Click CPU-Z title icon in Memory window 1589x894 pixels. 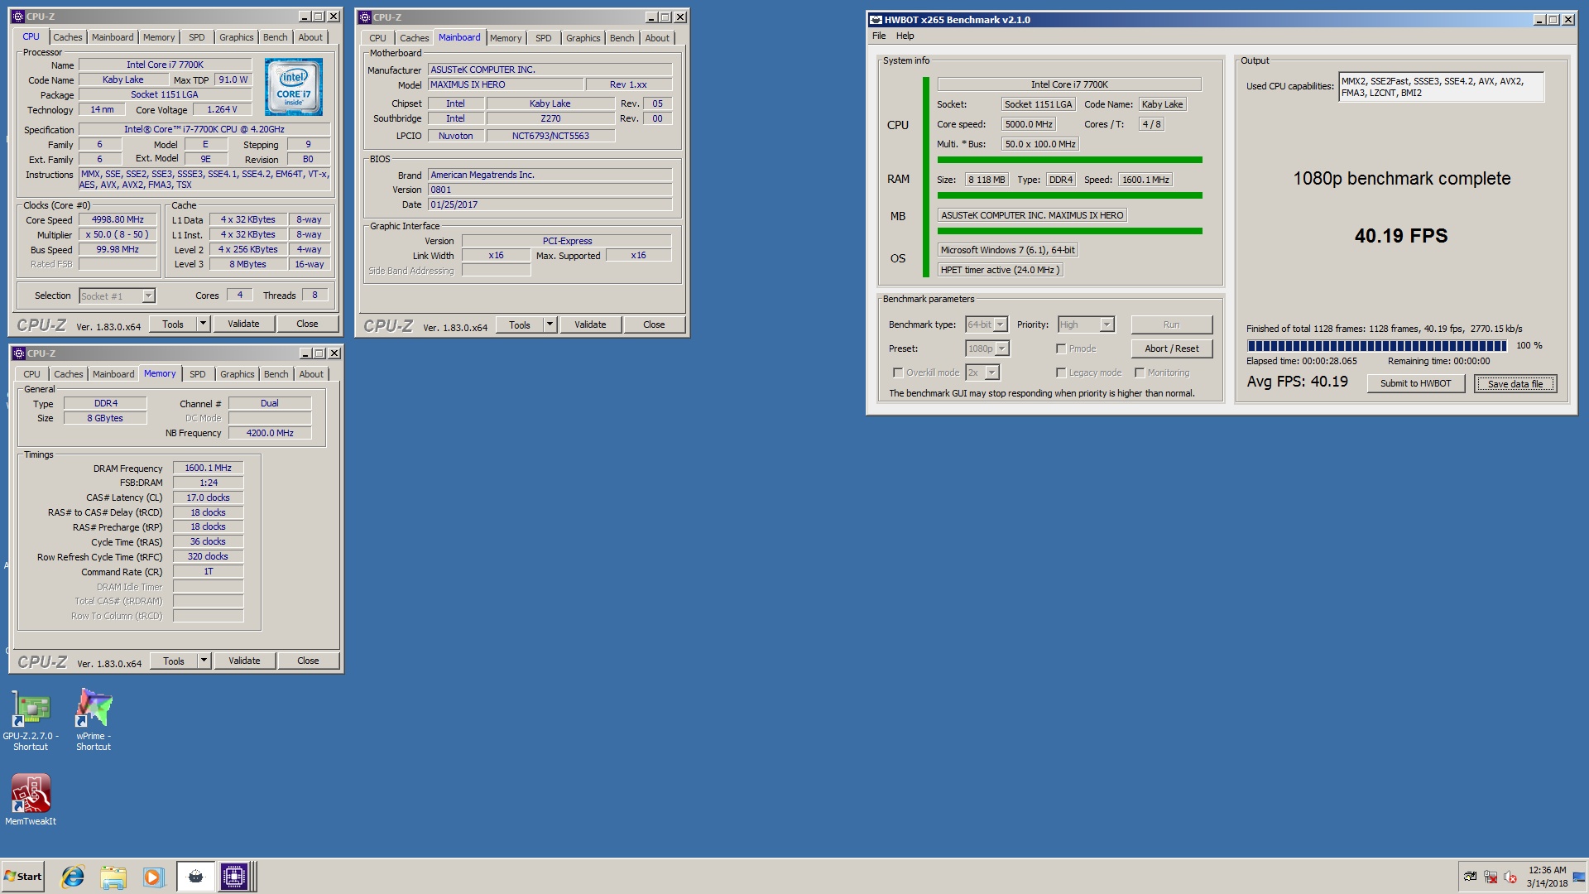coord(19,353)
